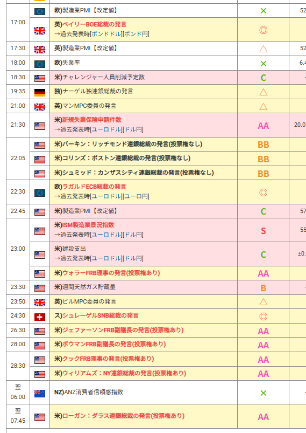Open ユーロドル link under ラガルドECB総裁
306x433 pixels.
click(106, 196)
